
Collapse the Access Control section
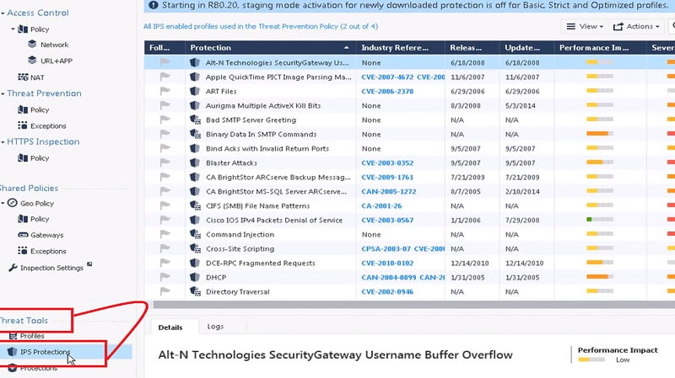3,13
